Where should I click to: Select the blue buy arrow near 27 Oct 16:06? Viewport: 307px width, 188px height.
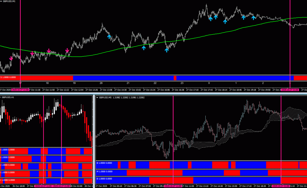(167, 50)
